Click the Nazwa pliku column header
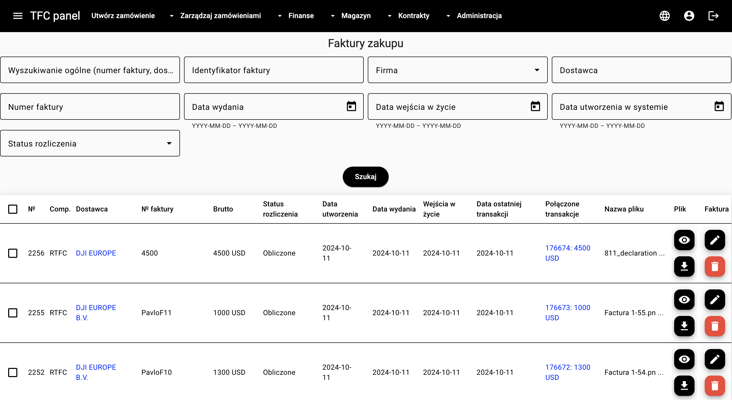This screenshot has width=732, height=400. click(624, 209)
